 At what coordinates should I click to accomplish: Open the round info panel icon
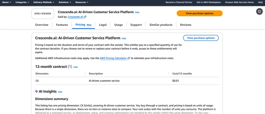259,11
